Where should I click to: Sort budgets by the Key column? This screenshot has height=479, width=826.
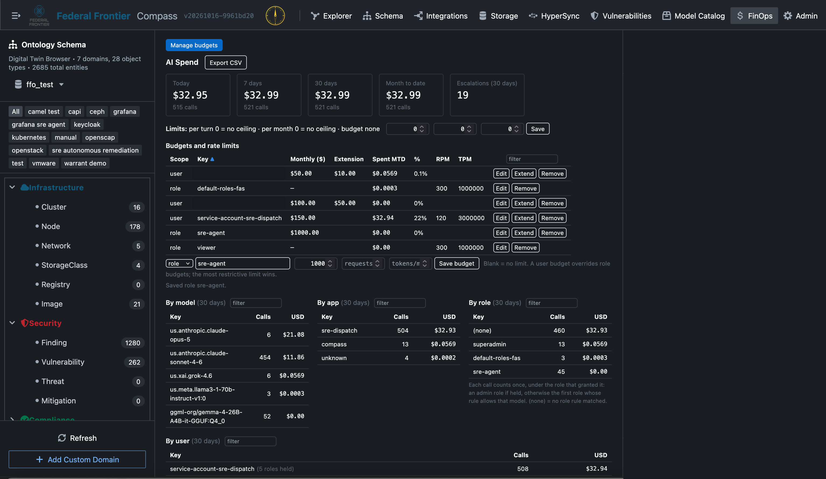tap(206, 159)
